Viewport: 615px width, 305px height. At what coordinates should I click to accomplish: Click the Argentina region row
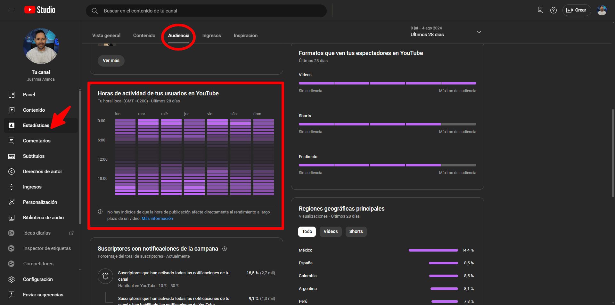coord(386,289)
